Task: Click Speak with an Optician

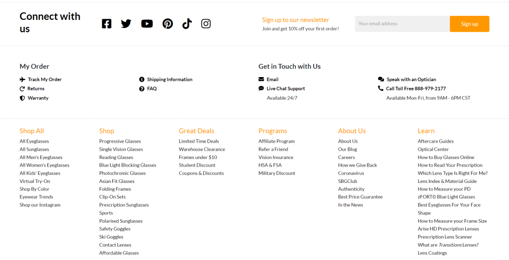Action: tap(411, 80)
